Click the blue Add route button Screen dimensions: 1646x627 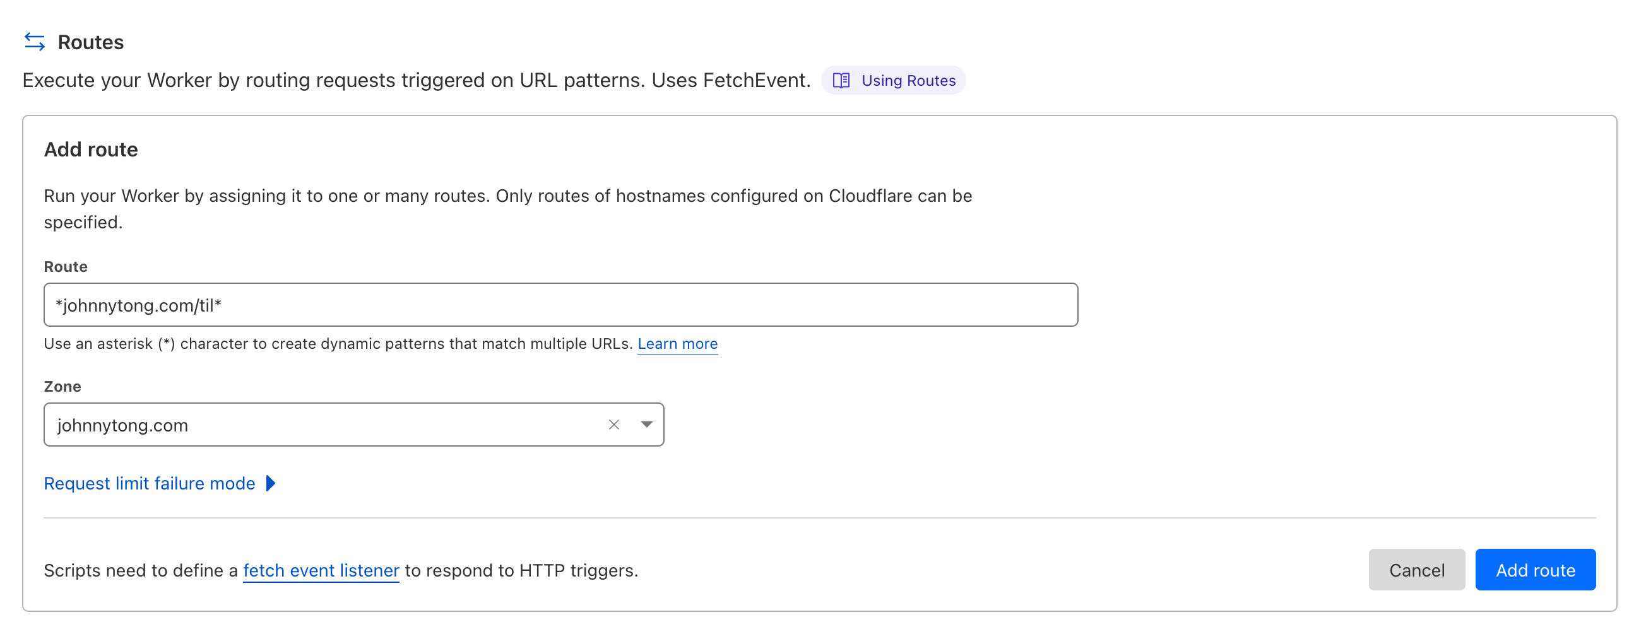point(1534,570)
